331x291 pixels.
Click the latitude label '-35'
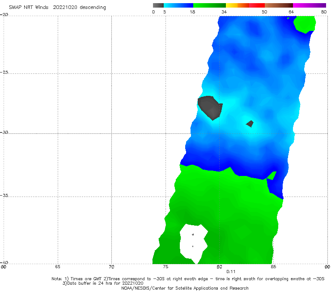[x=4, y=195]
